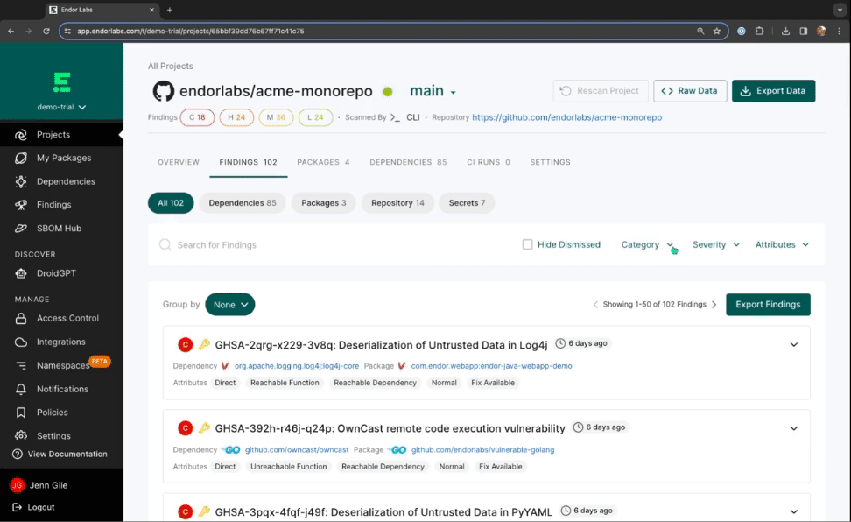Open Settings in sidebar
The width and height of the screenshot is (851, 522).
pyautogui.click(x=53, y=435)
